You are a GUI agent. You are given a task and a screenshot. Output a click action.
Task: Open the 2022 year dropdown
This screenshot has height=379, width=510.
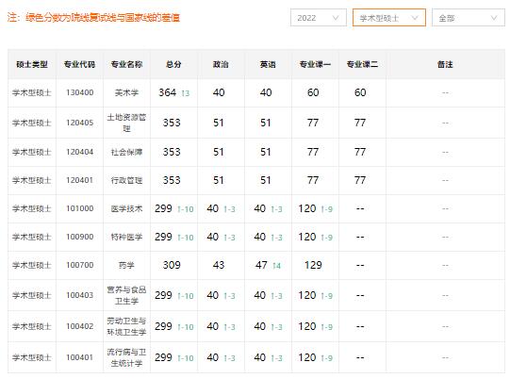tap(319, 18)
